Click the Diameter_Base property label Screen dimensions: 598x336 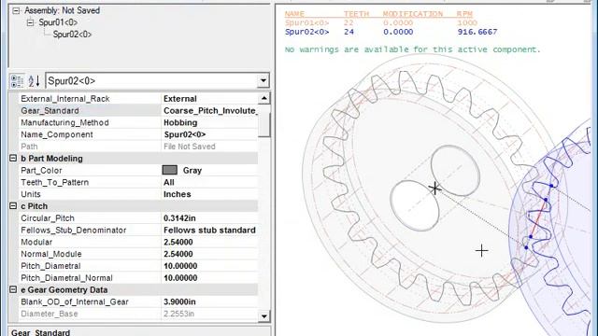click(50, 314)
